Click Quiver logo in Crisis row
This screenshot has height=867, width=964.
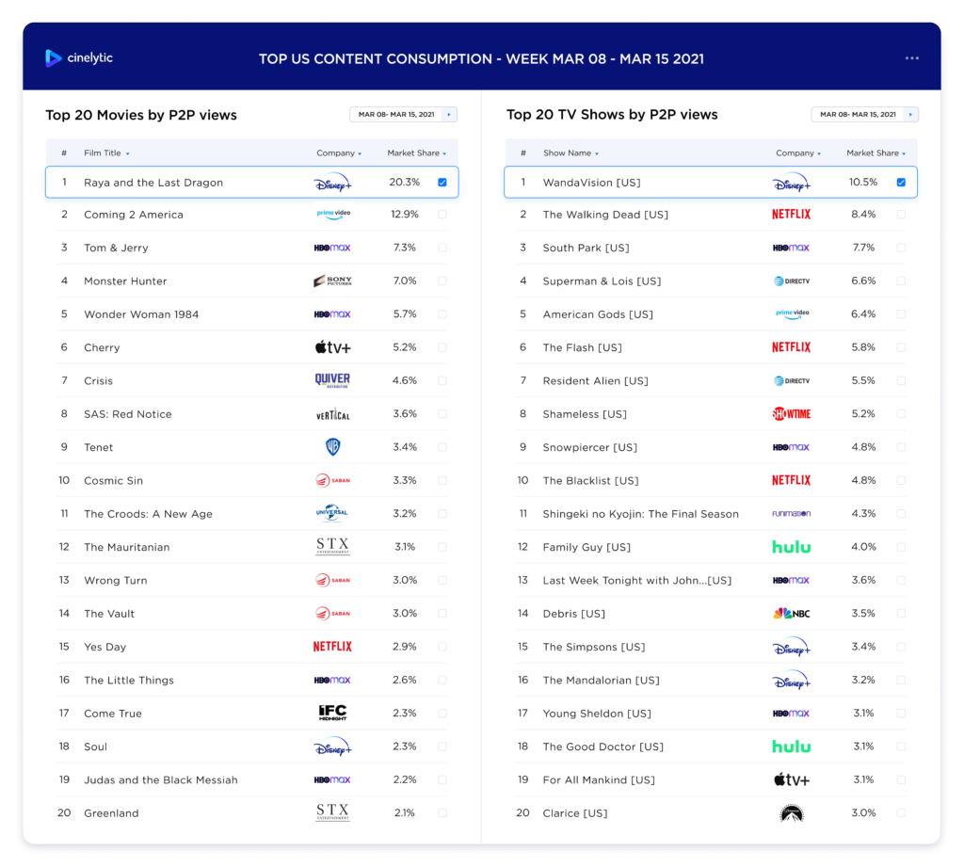click(x=332, y=380)
